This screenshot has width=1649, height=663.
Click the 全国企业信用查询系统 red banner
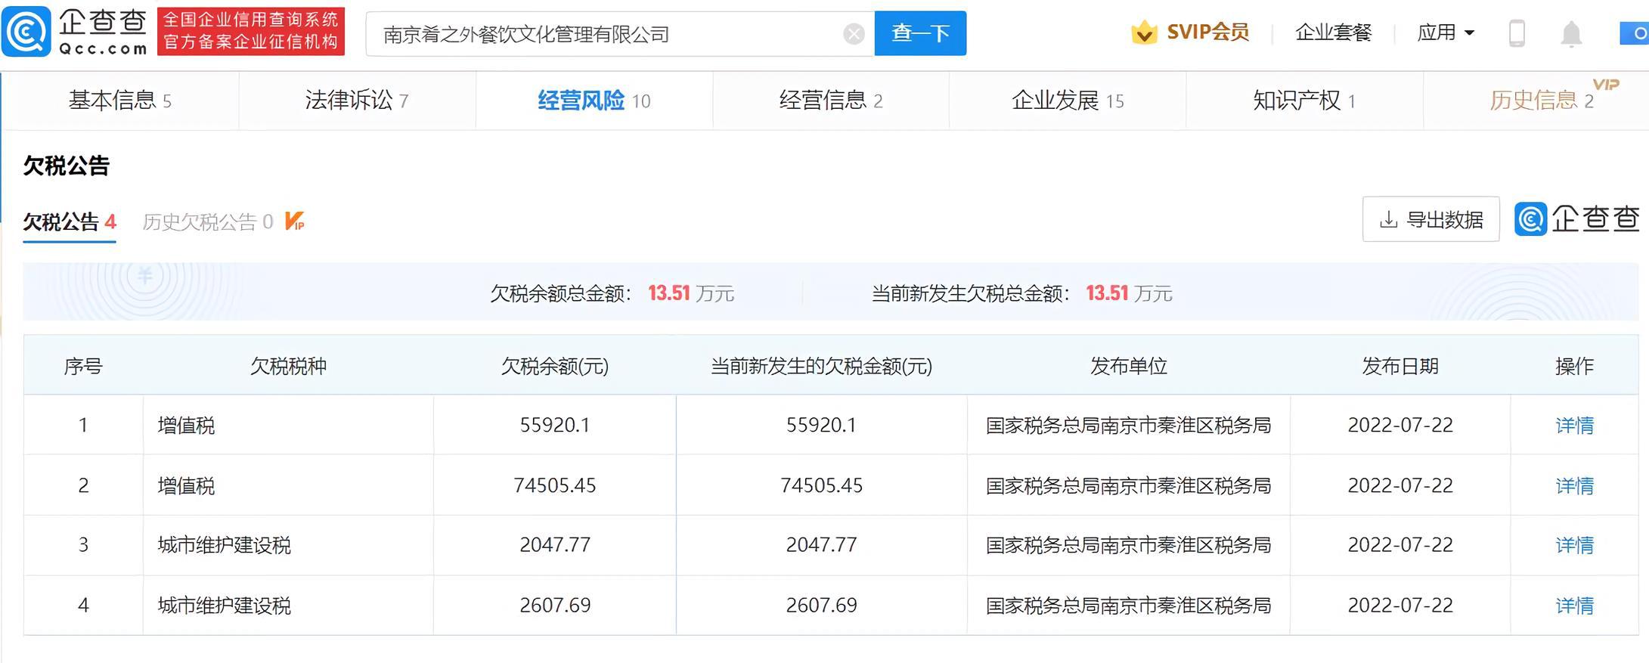coord(251,31)
